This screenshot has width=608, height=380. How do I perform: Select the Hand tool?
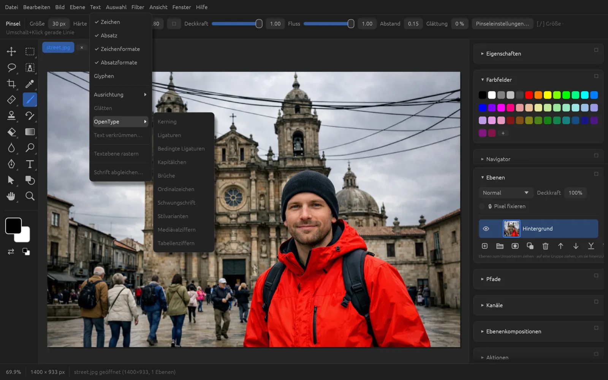(11, 196)
